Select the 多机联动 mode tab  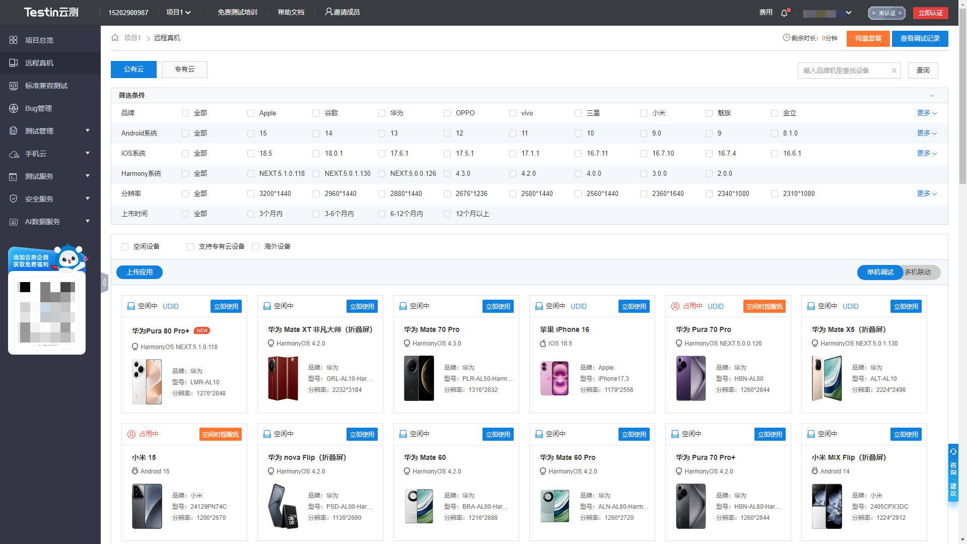tap(918, 273)
